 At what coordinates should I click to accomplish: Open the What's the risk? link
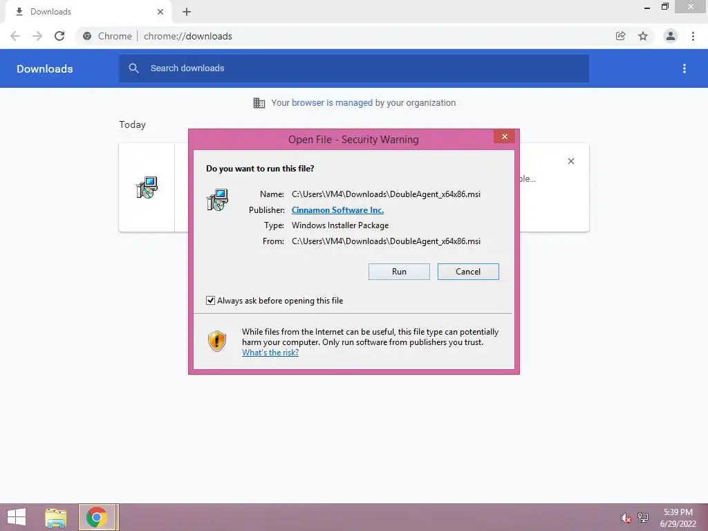(270, 353)
